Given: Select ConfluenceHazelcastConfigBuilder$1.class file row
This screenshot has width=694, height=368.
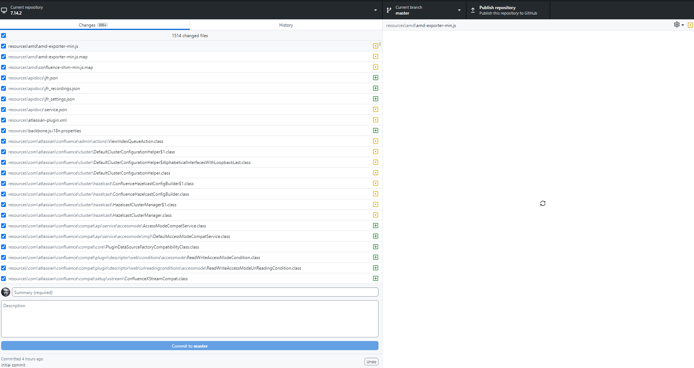Looking at the screenshot, I should 191,183.
